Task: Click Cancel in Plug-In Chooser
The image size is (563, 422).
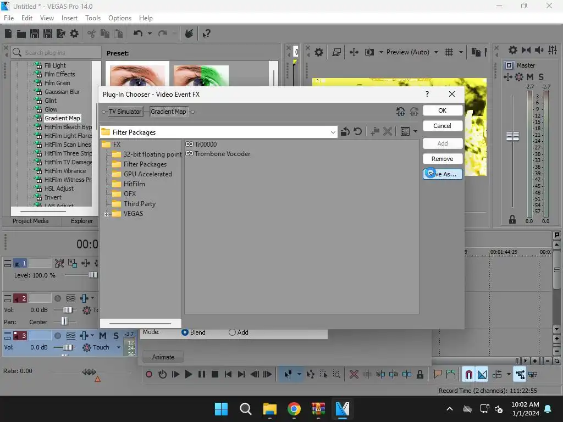Action: 443,126
